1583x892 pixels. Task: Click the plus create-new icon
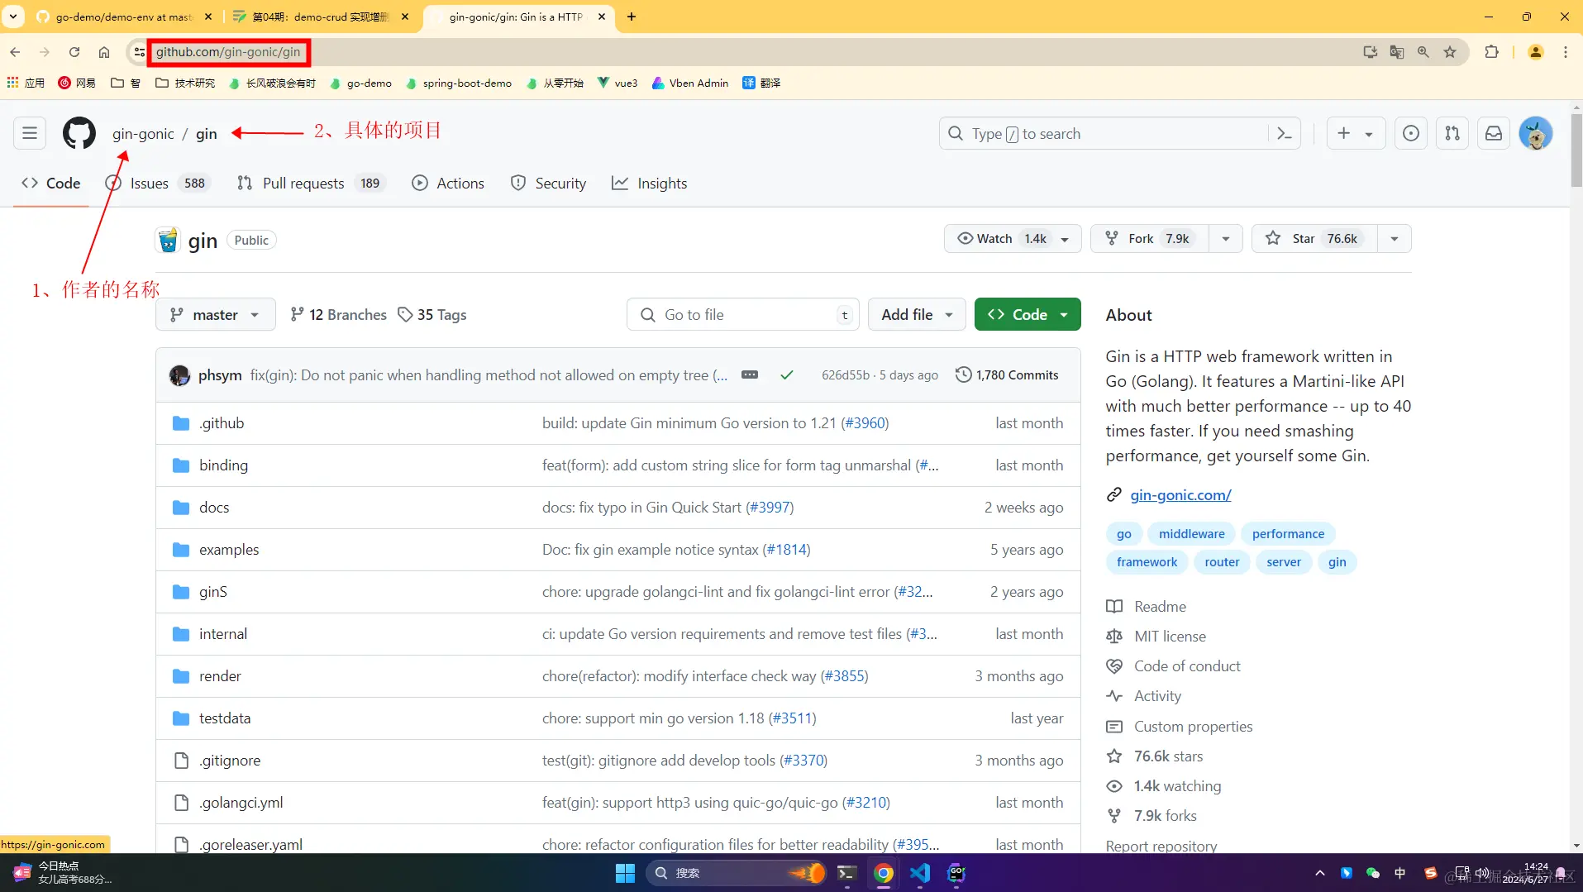[1344, 133]
